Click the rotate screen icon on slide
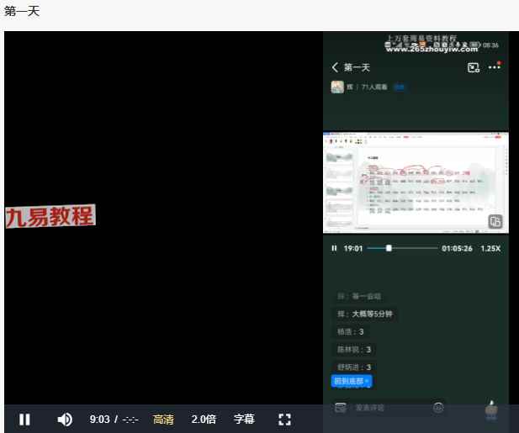Screen dimensions: 519x433 pyautogui.click(x=495, y=221)
